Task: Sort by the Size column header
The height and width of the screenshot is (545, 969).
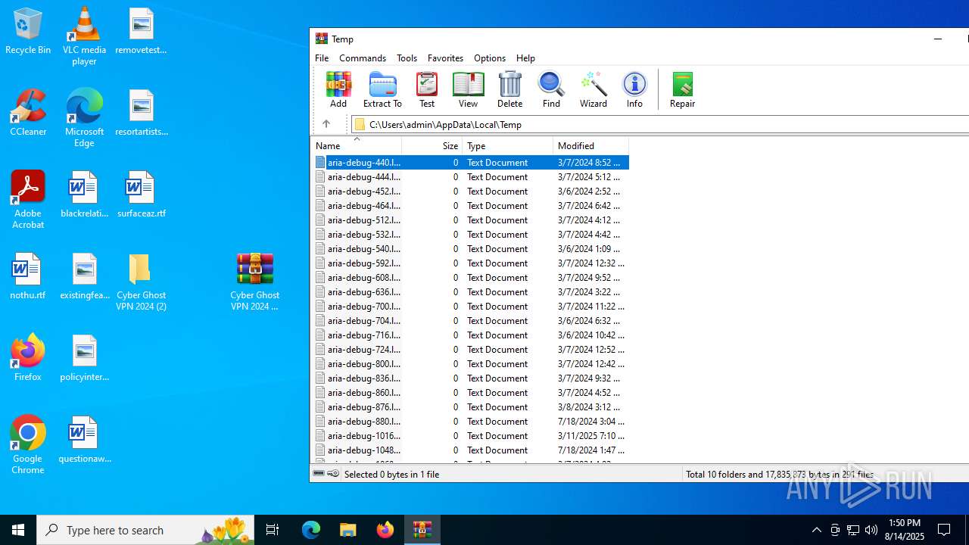Action: click(432, 145)
